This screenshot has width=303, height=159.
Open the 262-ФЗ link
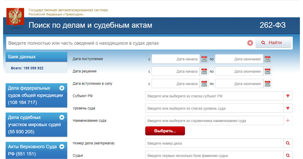[272, 25]
